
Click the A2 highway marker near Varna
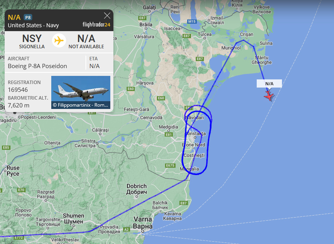pyautogui.click(x=127, y=230)
